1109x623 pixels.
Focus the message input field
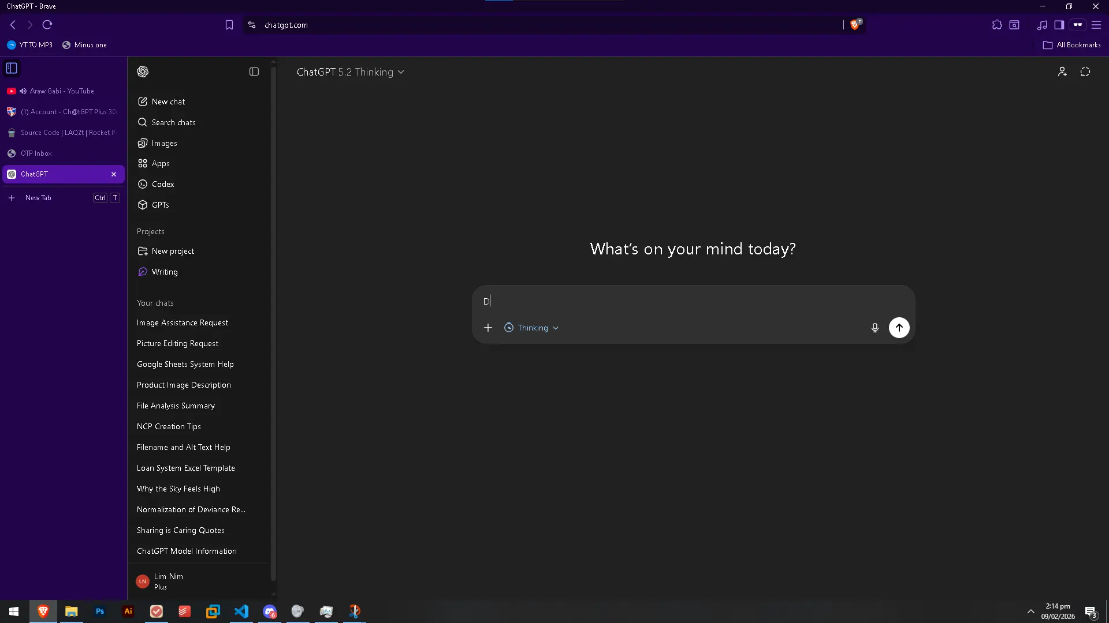[x=693, y=301]
